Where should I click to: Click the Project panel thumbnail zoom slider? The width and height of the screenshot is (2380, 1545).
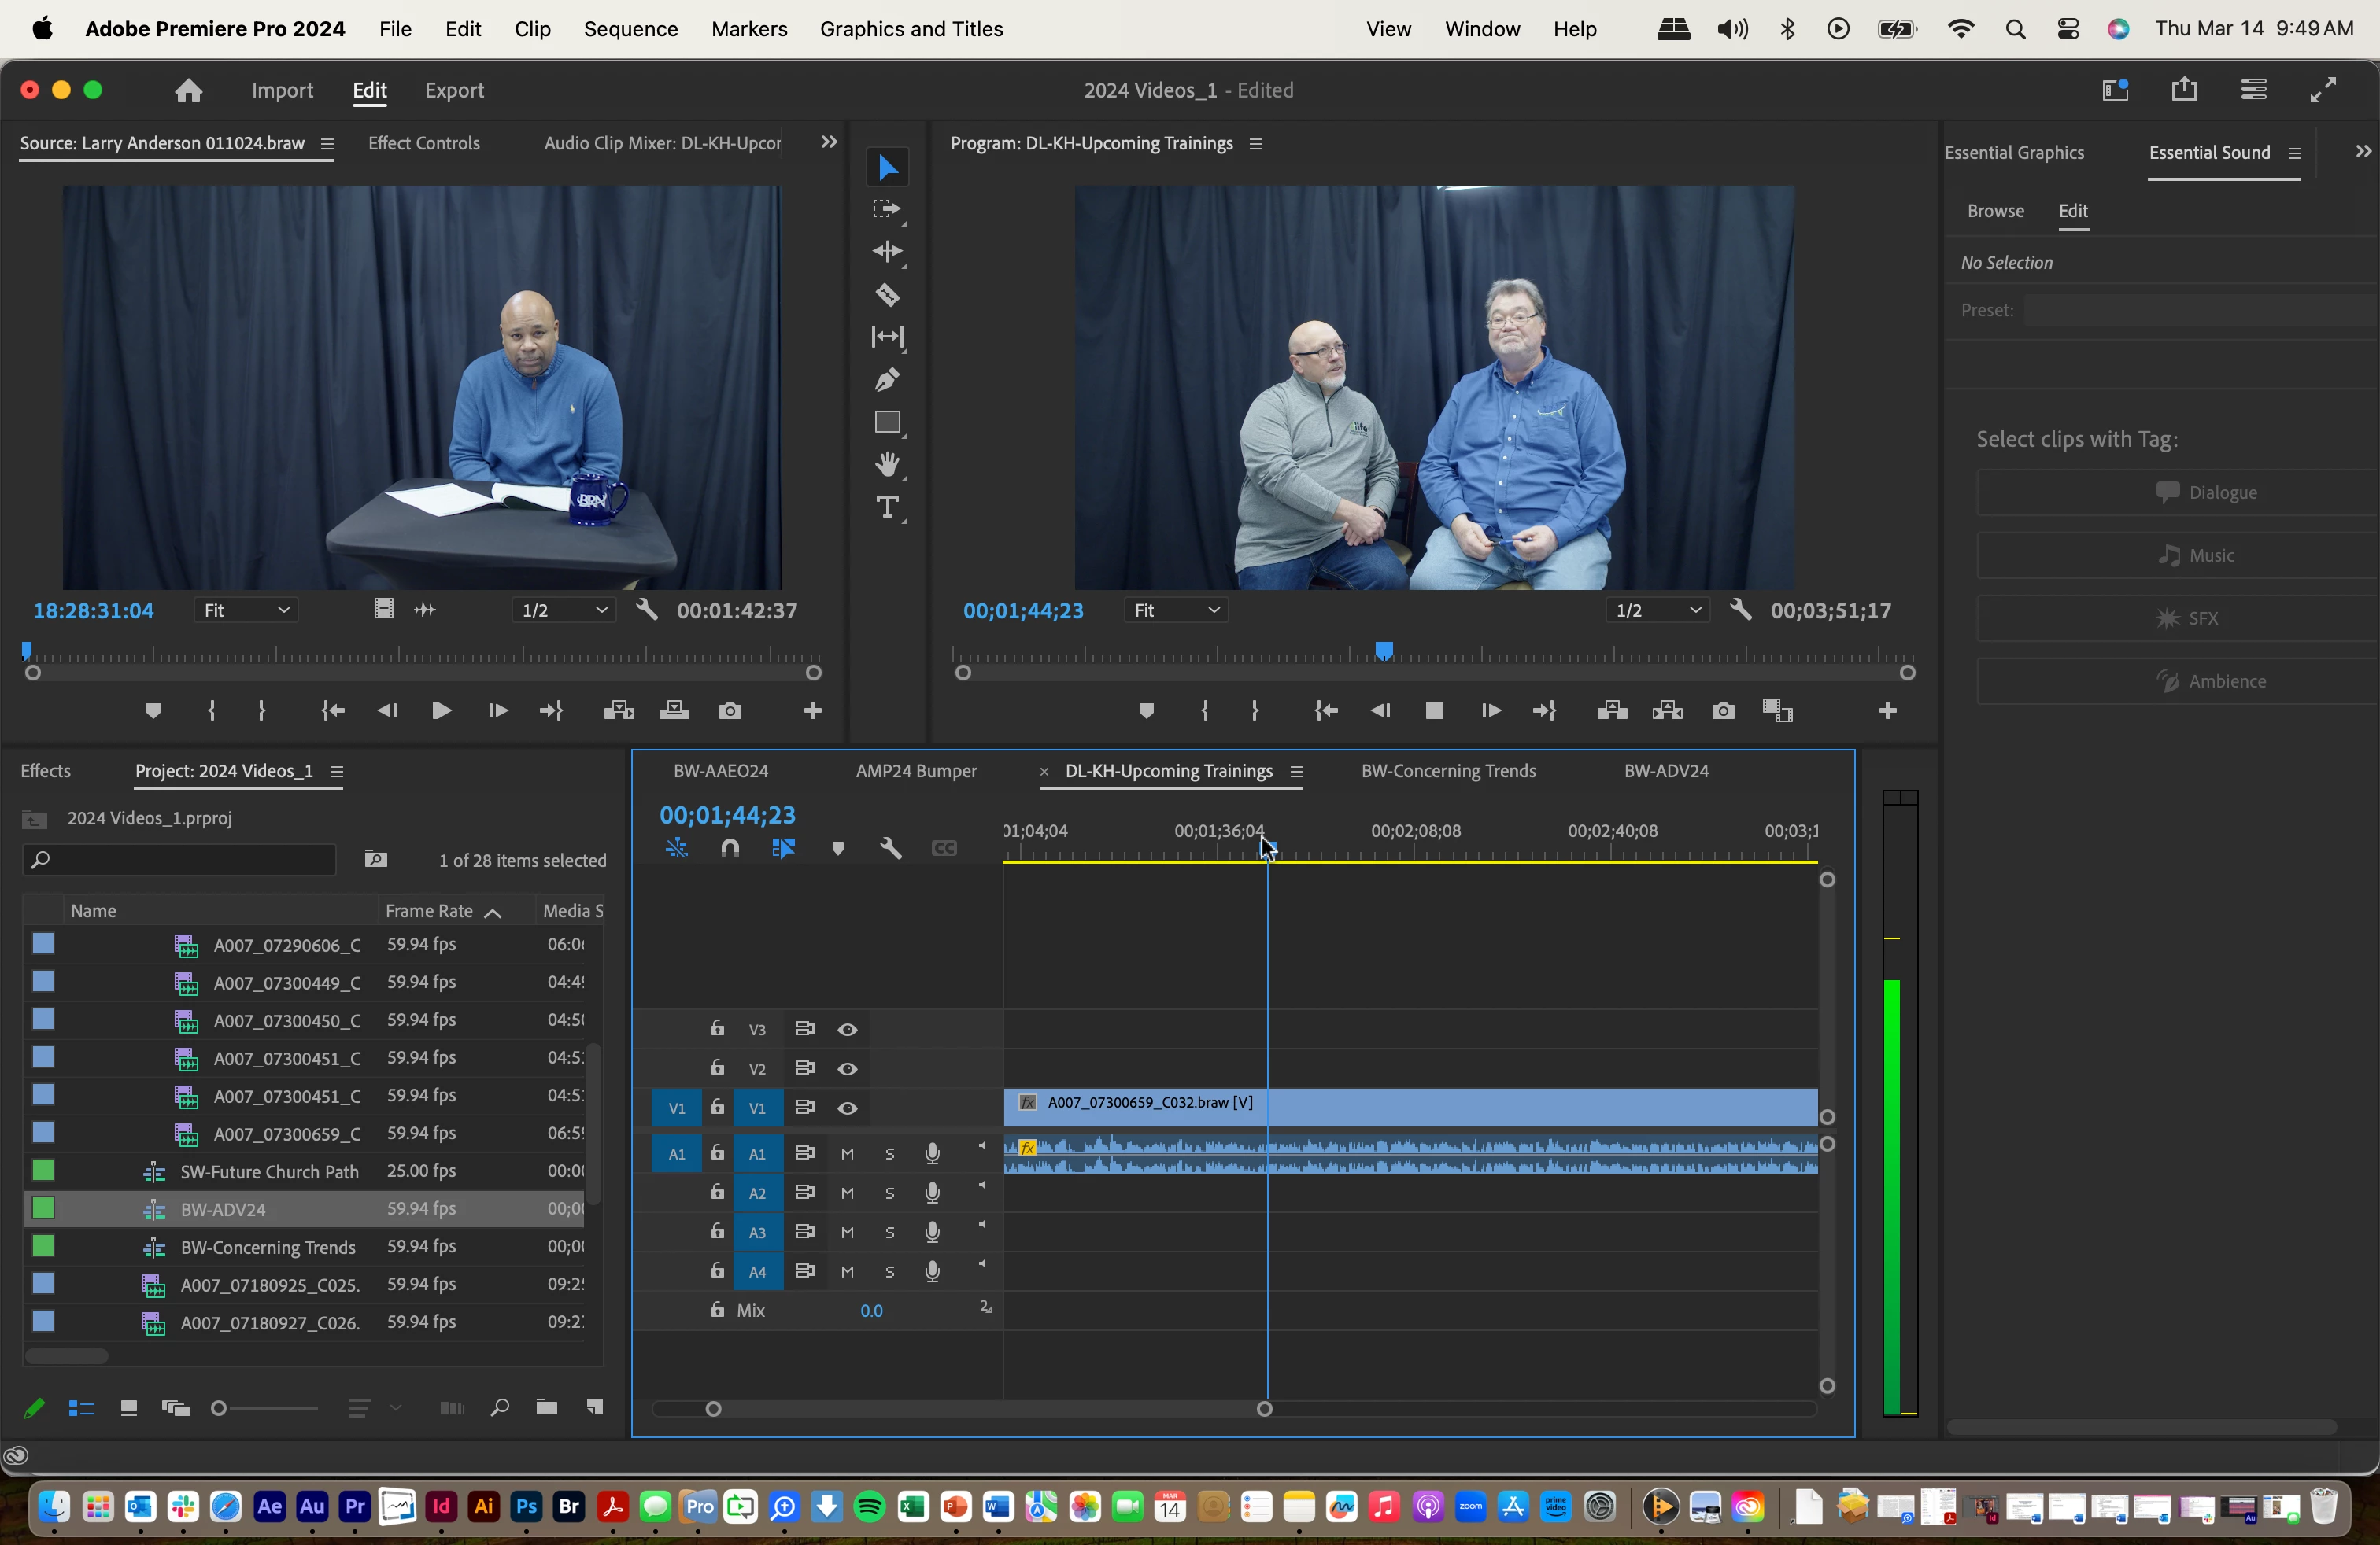click(264, 1408)
